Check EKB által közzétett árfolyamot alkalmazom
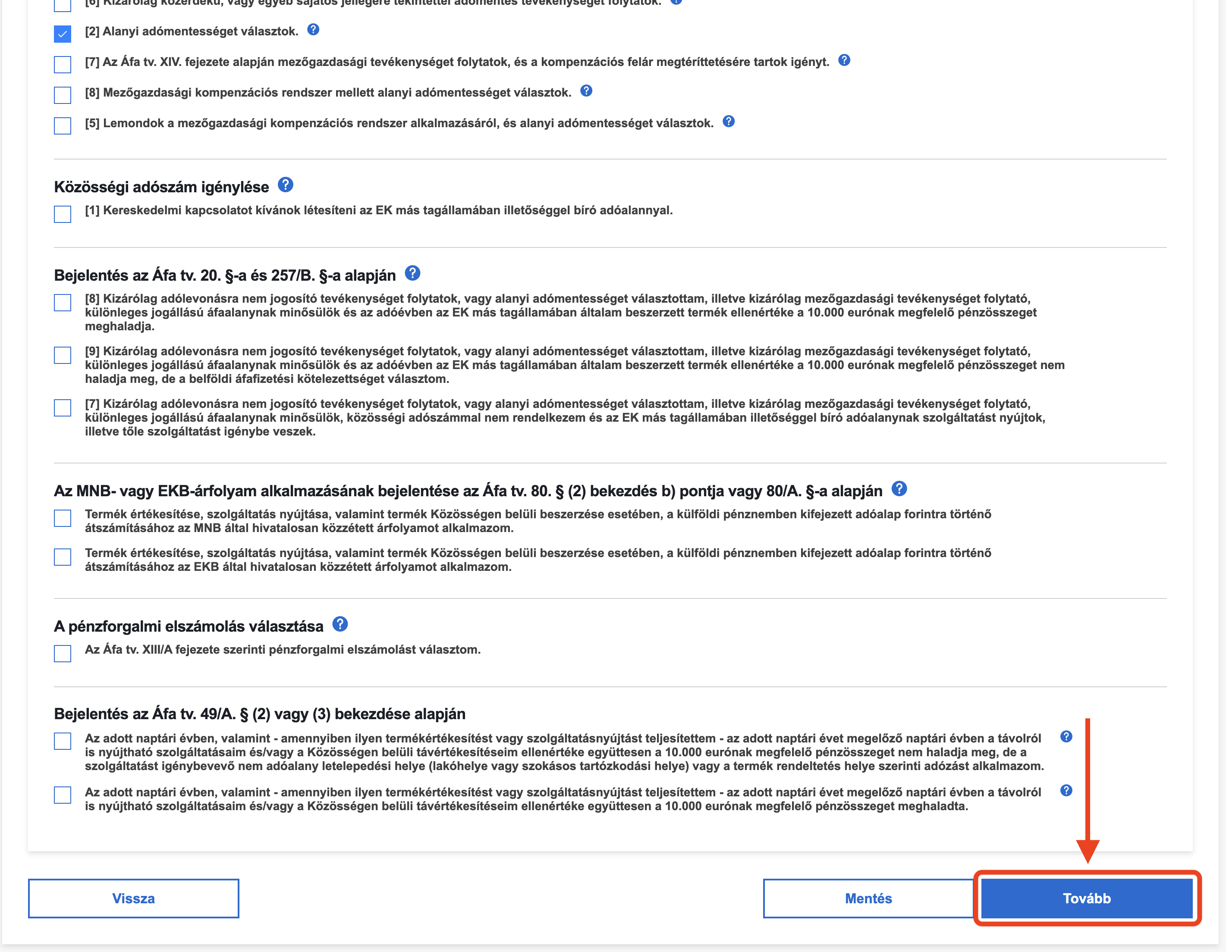The width and height of the screenshot is (1226, 952). click(x=62, y=557)
